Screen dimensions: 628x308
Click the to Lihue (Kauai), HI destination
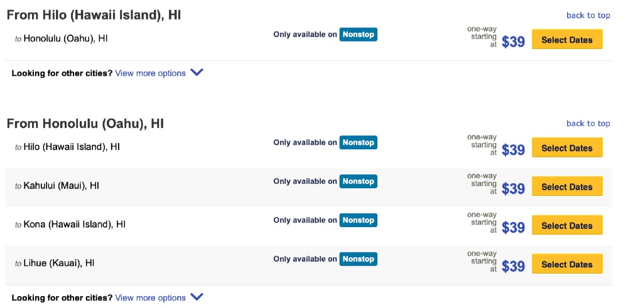tap(55, 263)
